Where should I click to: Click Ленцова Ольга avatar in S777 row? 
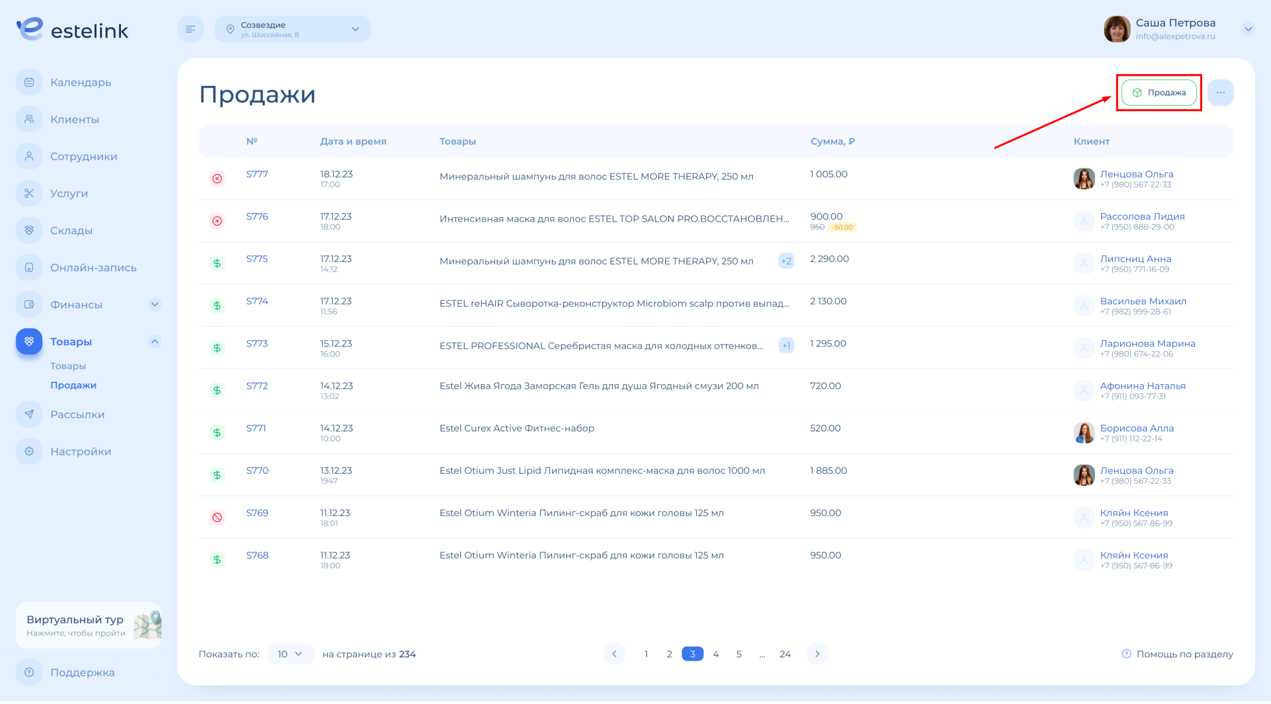pyautogui.click(x=1084, y=179)
